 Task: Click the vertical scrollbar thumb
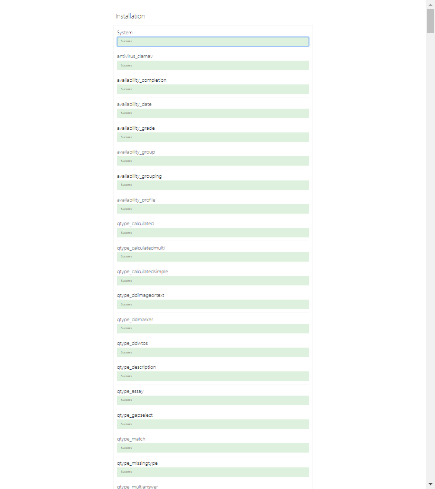(x=430, y=21)
